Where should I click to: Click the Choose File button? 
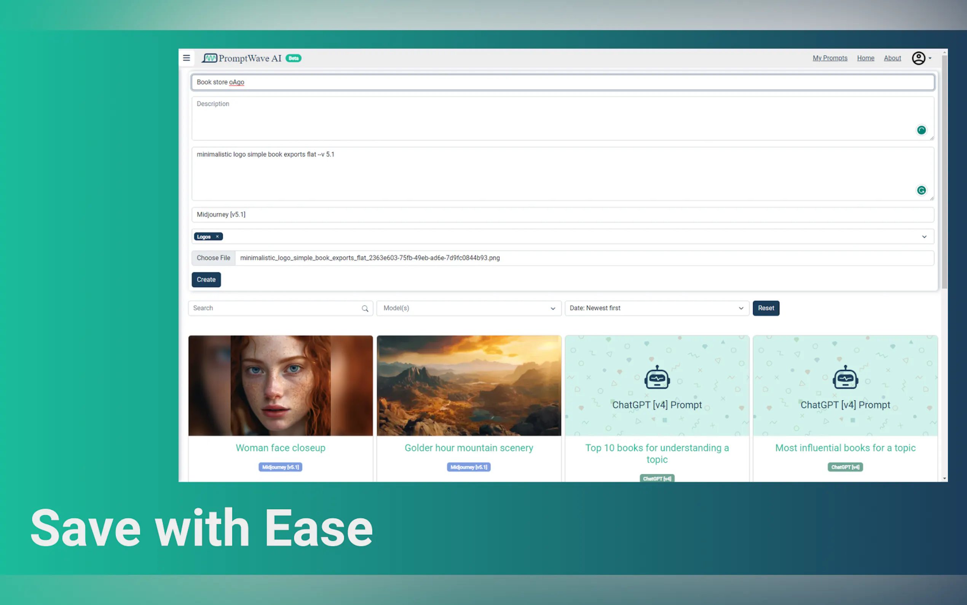tap(214, 258)
